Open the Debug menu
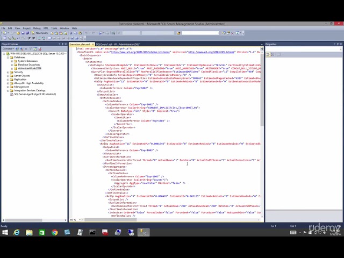344x258 pixels. click(x=37, y=28)
